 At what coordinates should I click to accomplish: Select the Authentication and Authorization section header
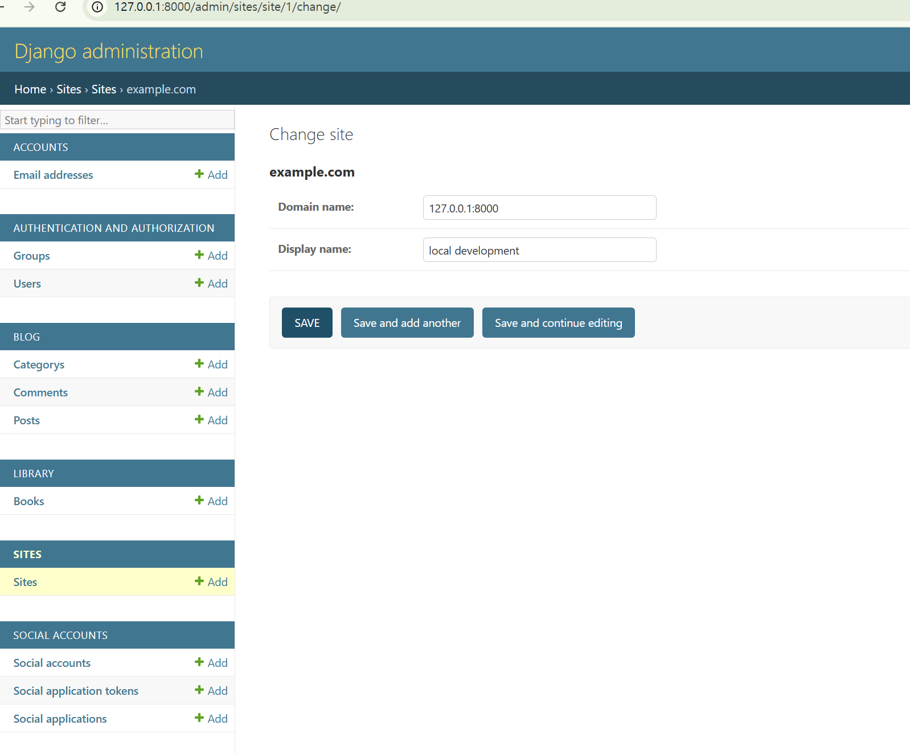(114, 228)
